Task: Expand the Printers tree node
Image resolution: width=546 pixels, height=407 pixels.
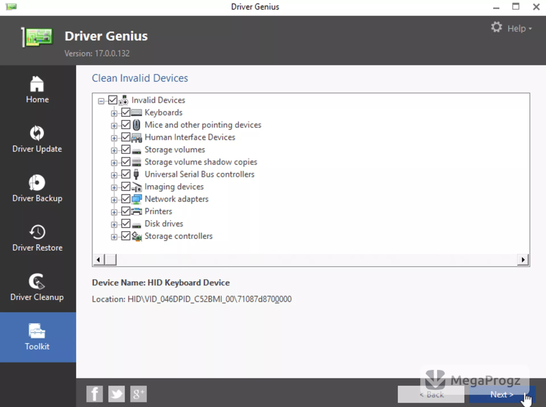Action: (x=114, y=212)
